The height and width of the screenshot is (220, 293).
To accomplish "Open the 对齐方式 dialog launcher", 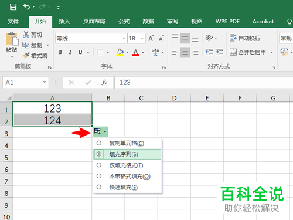I will point(274,67).
